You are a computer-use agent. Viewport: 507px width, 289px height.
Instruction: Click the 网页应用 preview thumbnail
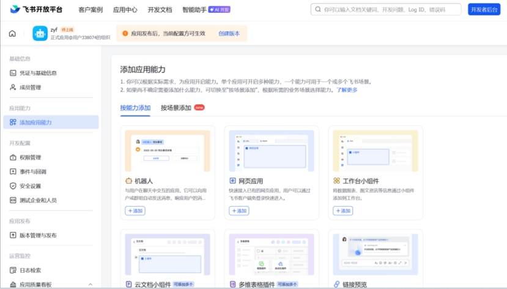coord(272,151)
